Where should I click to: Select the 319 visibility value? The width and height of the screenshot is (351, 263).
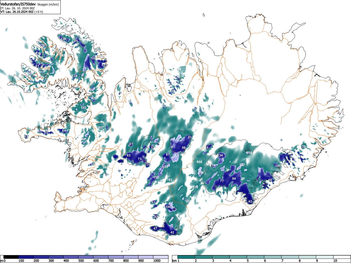tap(249, 153)
